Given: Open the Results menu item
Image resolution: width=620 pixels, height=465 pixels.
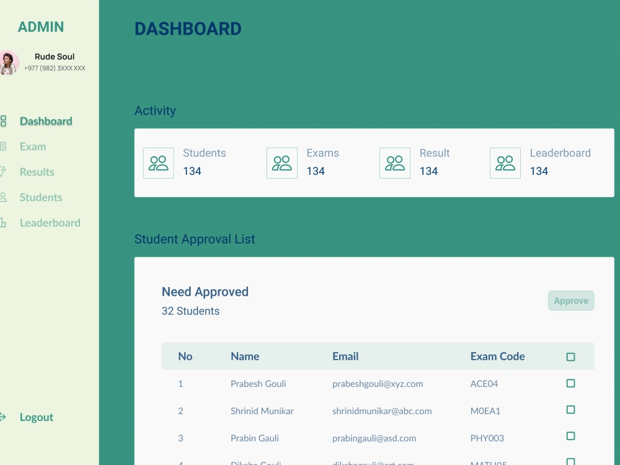Looking at the screenshot, I should [37, 172].
